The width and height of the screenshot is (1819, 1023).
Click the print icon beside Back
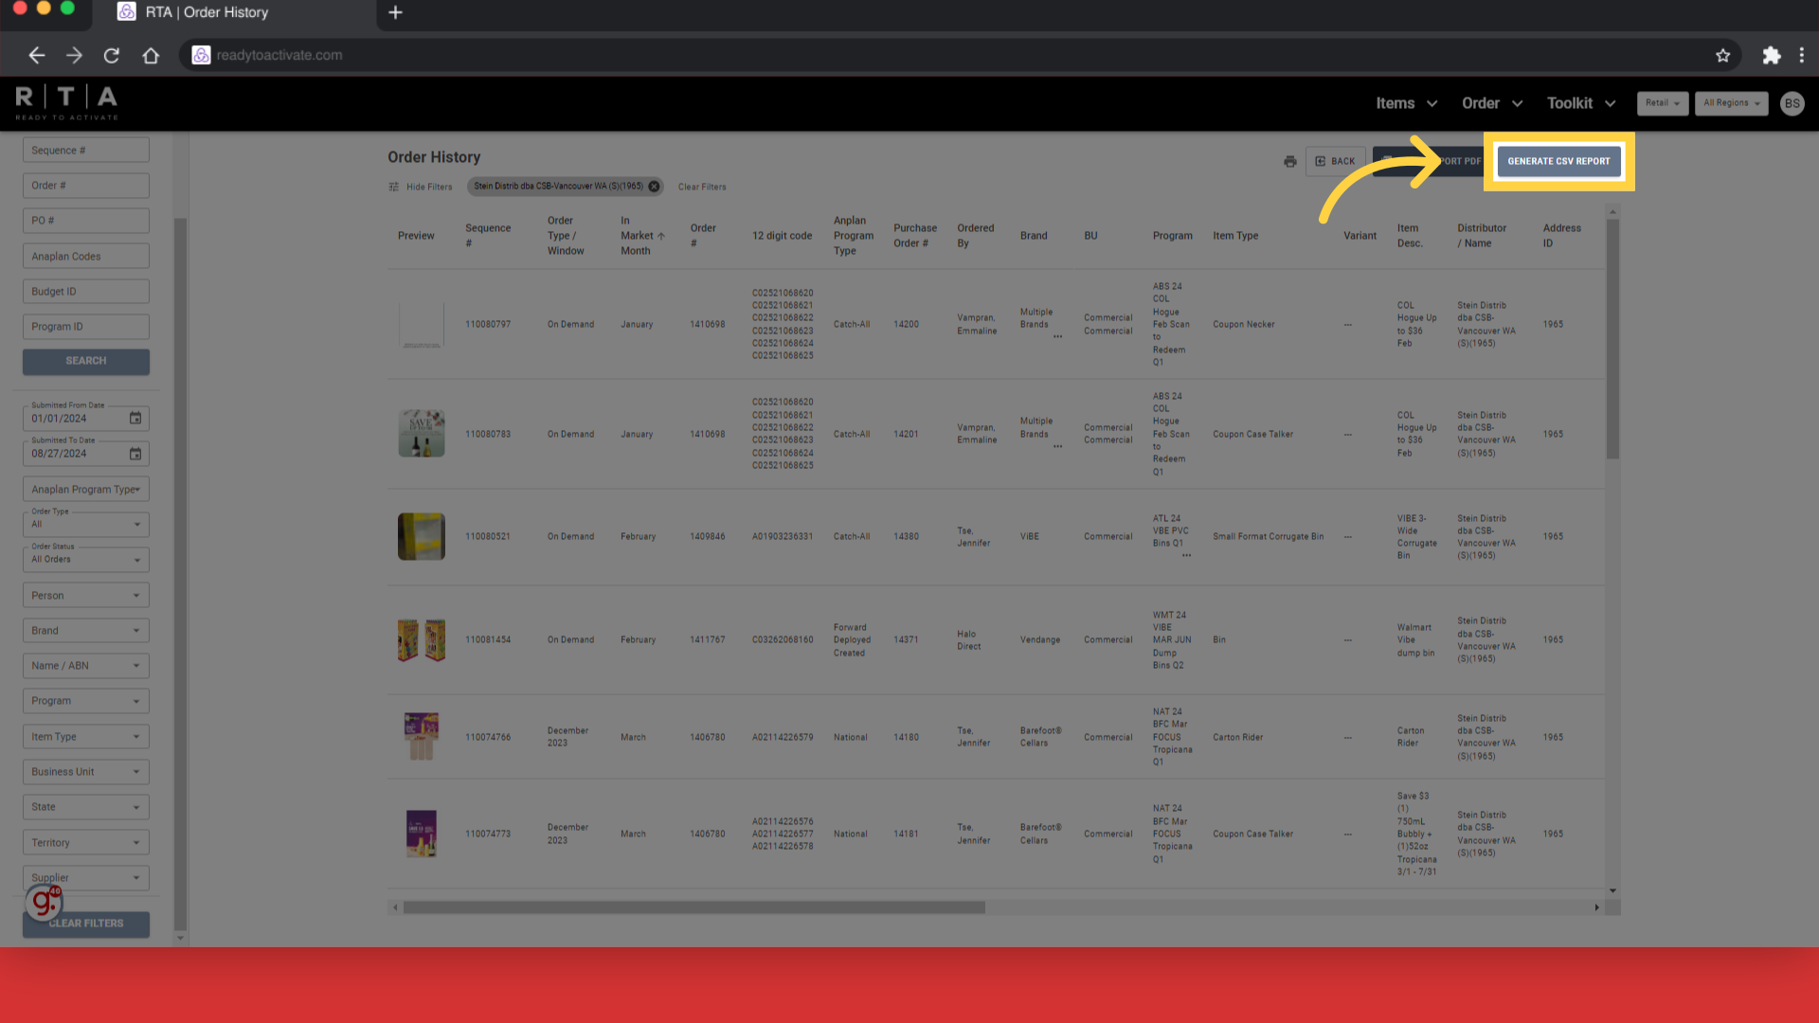tap(1289, 162)
